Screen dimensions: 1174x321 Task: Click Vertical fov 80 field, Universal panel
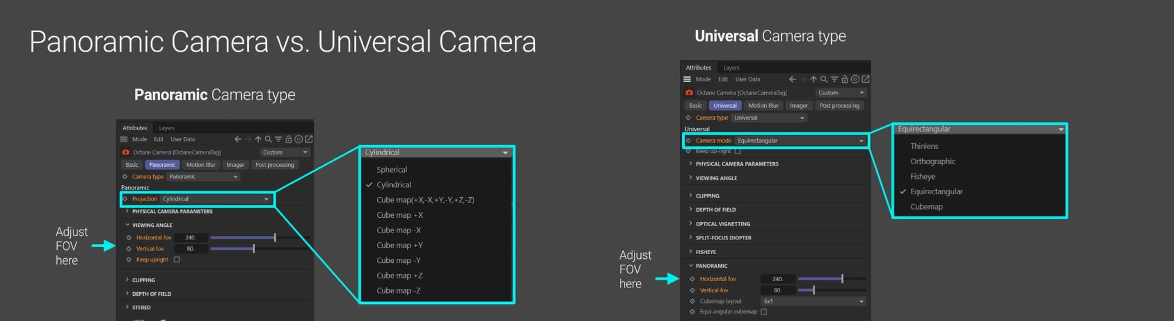778,290
